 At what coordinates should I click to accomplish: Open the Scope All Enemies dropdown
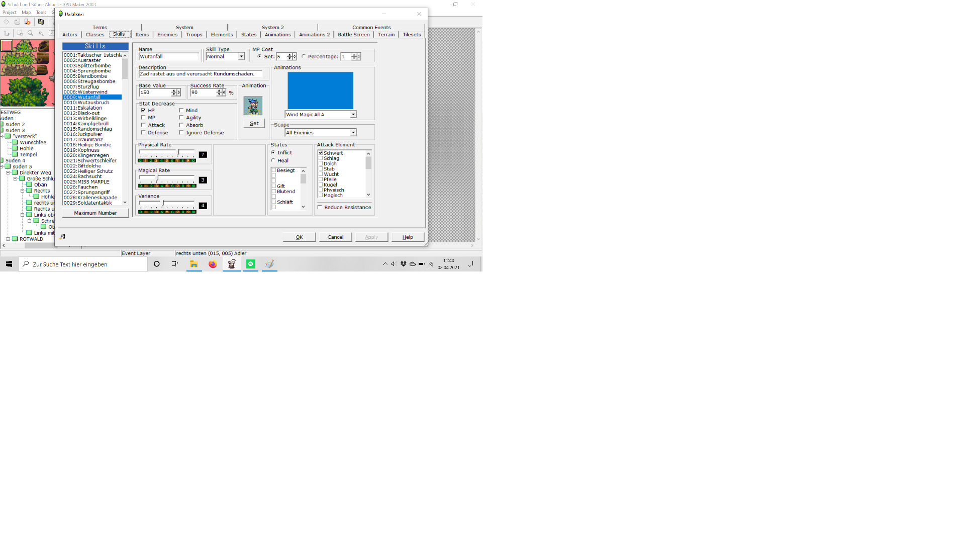click(353, 133)
